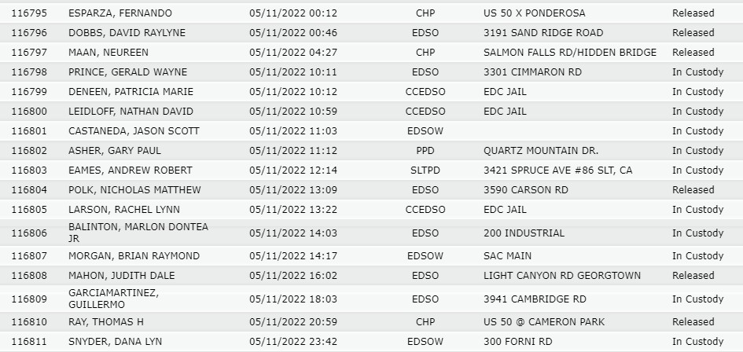This screenshot has width=743, height=352.
Task: Select the SLTPD agency cell
Action: pyautogui.click(x=425, y=170)
